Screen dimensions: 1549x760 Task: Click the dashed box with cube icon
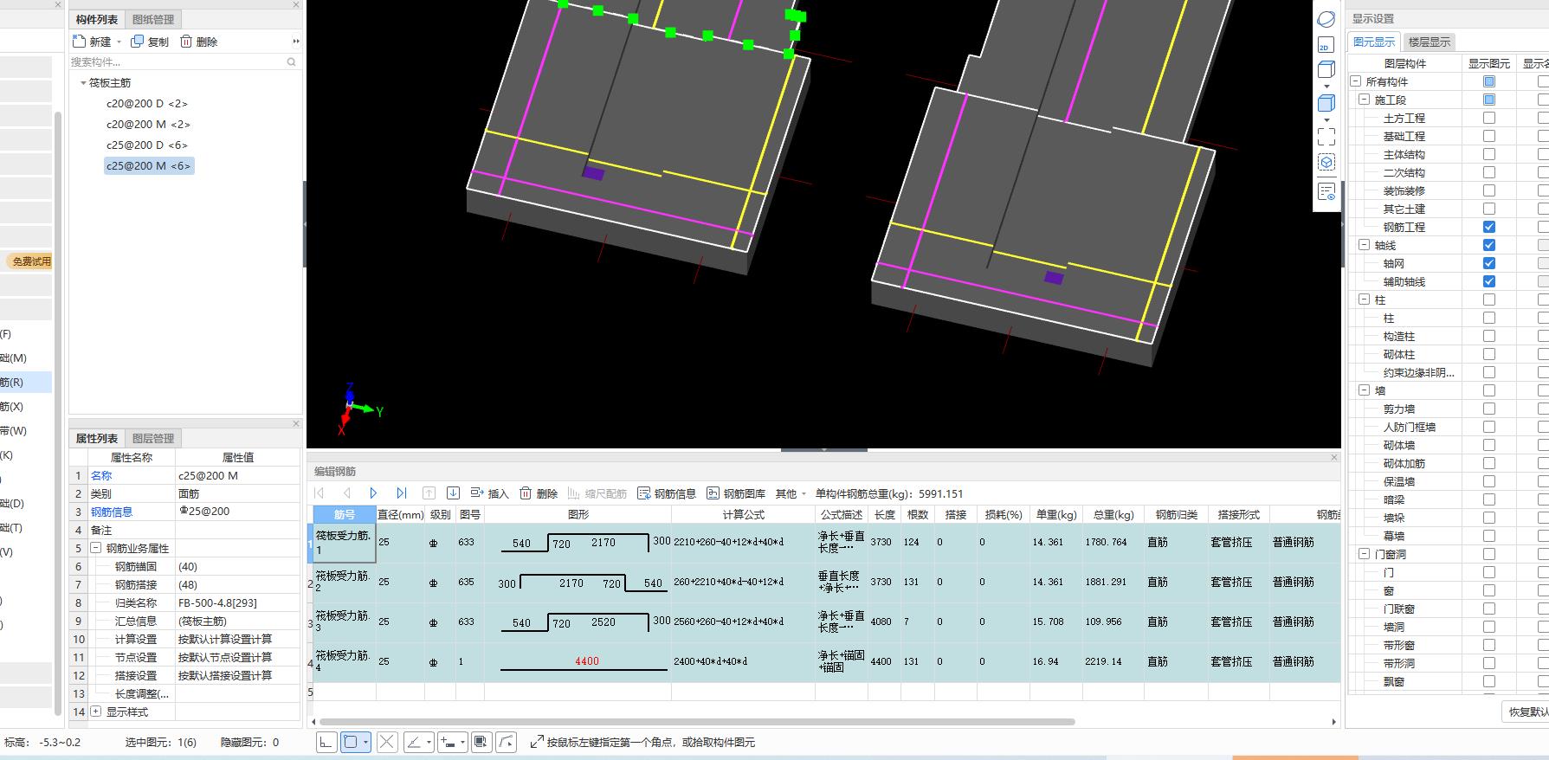pyautogui.click(x=1326, y=162)
